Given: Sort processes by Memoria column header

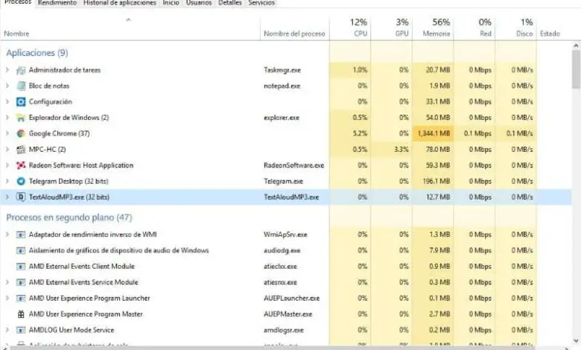Looking at the screenshot, I should point(433,28).
